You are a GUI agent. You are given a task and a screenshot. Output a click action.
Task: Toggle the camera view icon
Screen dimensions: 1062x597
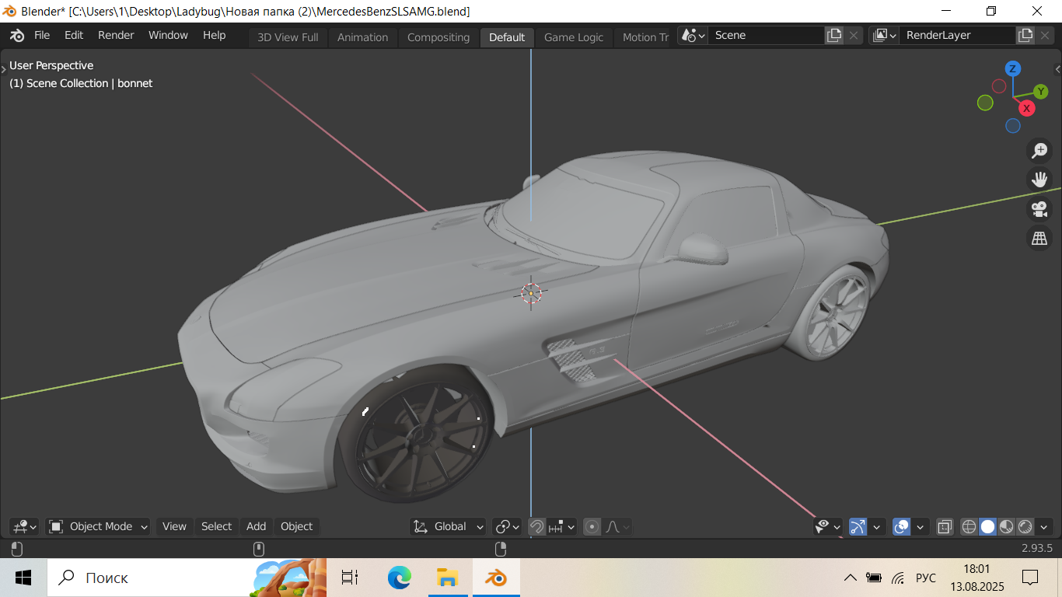(1039, 208)
